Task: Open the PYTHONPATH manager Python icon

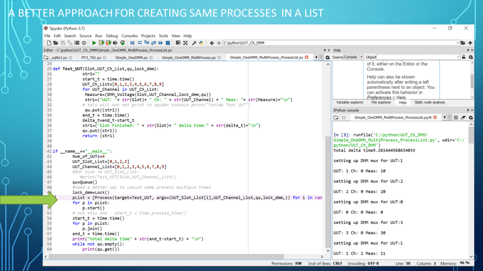Action: 201,43
